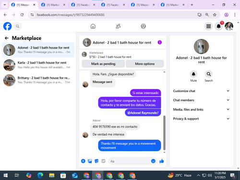Mute this conversation bell icon
This screenshot has height=180, width=240.
pyautogui.click(x=193, y=74)
